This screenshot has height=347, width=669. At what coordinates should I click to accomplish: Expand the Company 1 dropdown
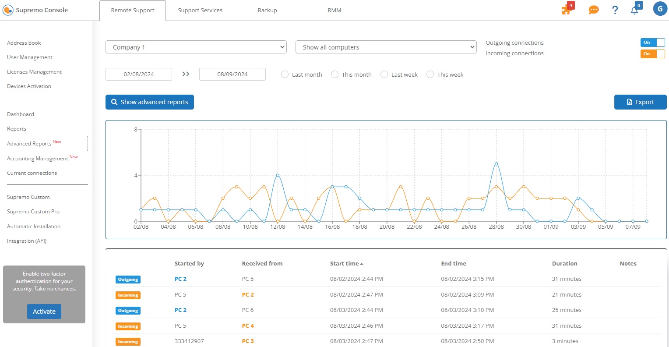click(196, 47)
